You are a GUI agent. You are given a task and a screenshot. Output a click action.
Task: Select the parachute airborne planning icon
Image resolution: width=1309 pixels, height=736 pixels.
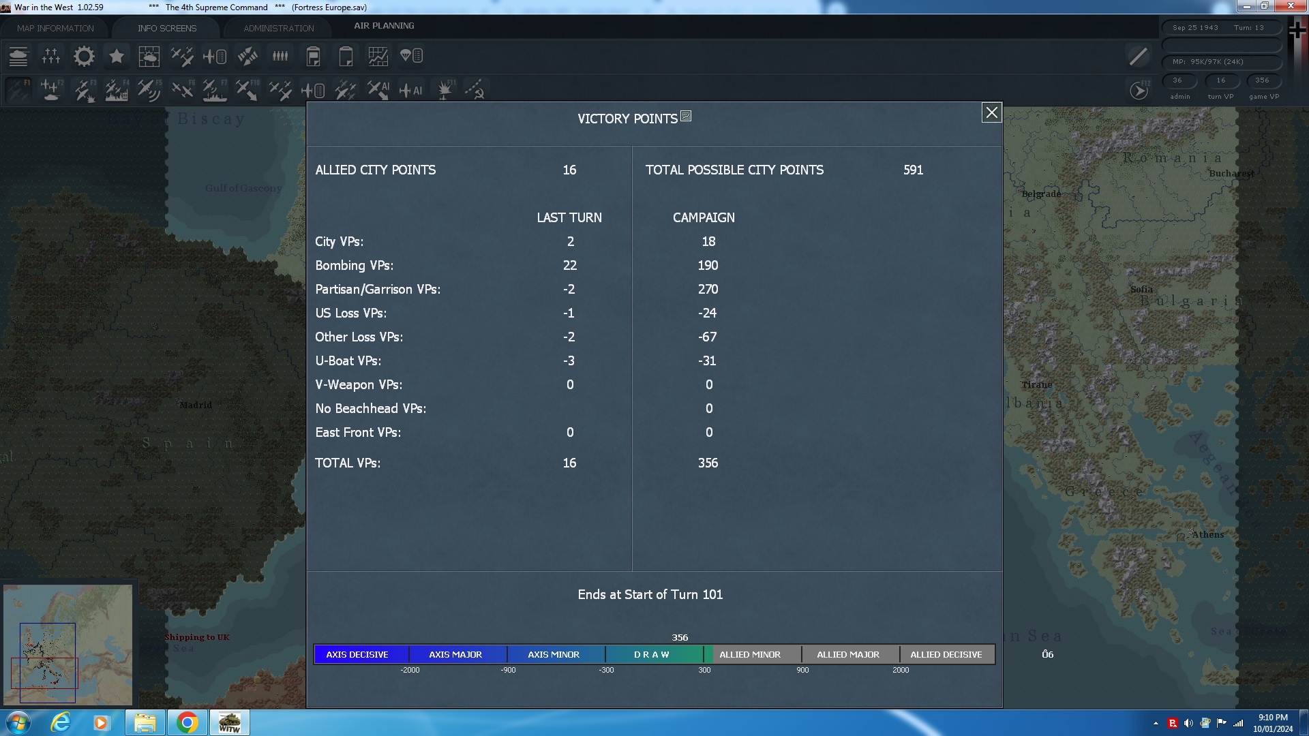(x=411, y=56)
